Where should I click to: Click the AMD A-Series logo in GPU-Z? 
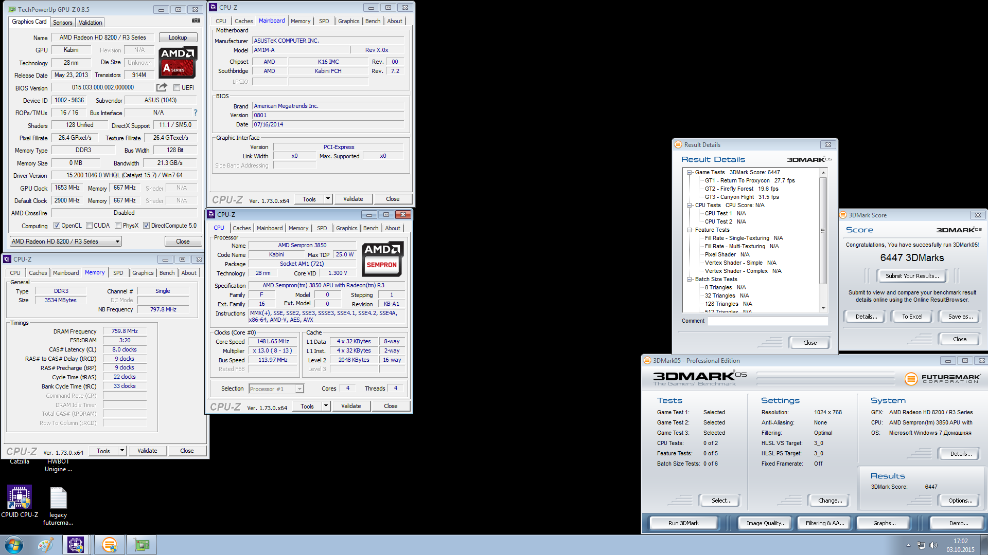click(178, 62)
